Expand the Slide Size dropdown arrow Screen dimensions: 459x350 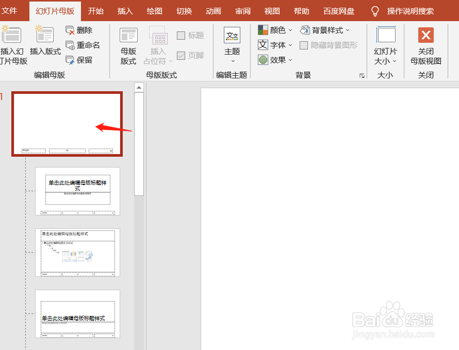[x=395, y=61]
